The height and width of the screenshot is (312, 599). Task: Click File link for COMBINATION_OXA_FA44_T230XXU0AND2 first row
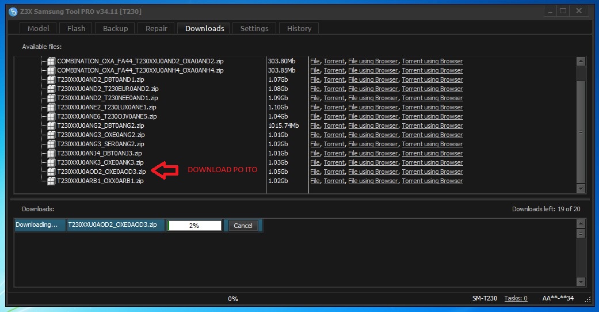click(x=315, y=61)
